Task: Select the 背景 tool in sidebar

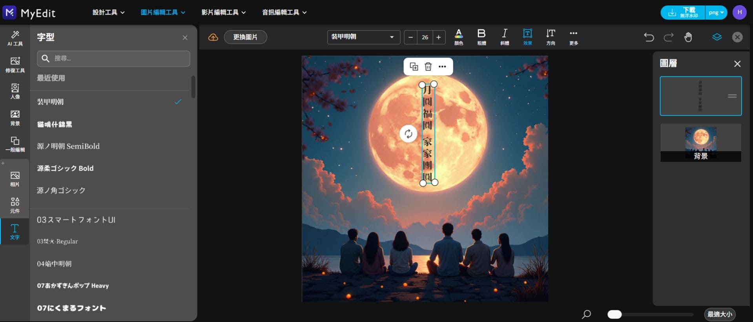Action: [x=15, y=118]
